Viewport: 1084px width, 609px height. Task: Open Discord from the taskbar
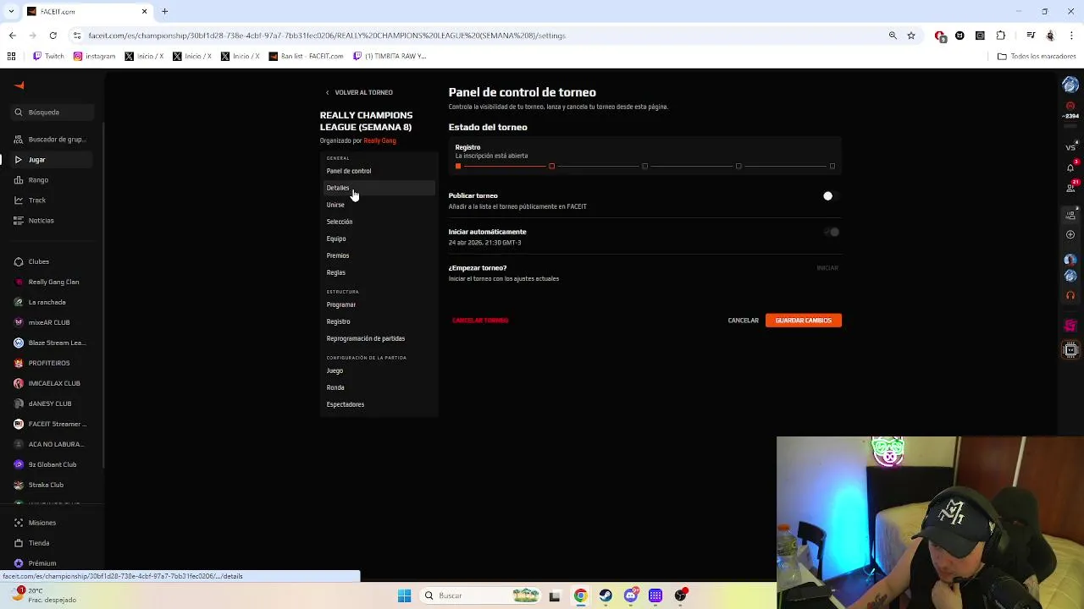coord(630,595)
